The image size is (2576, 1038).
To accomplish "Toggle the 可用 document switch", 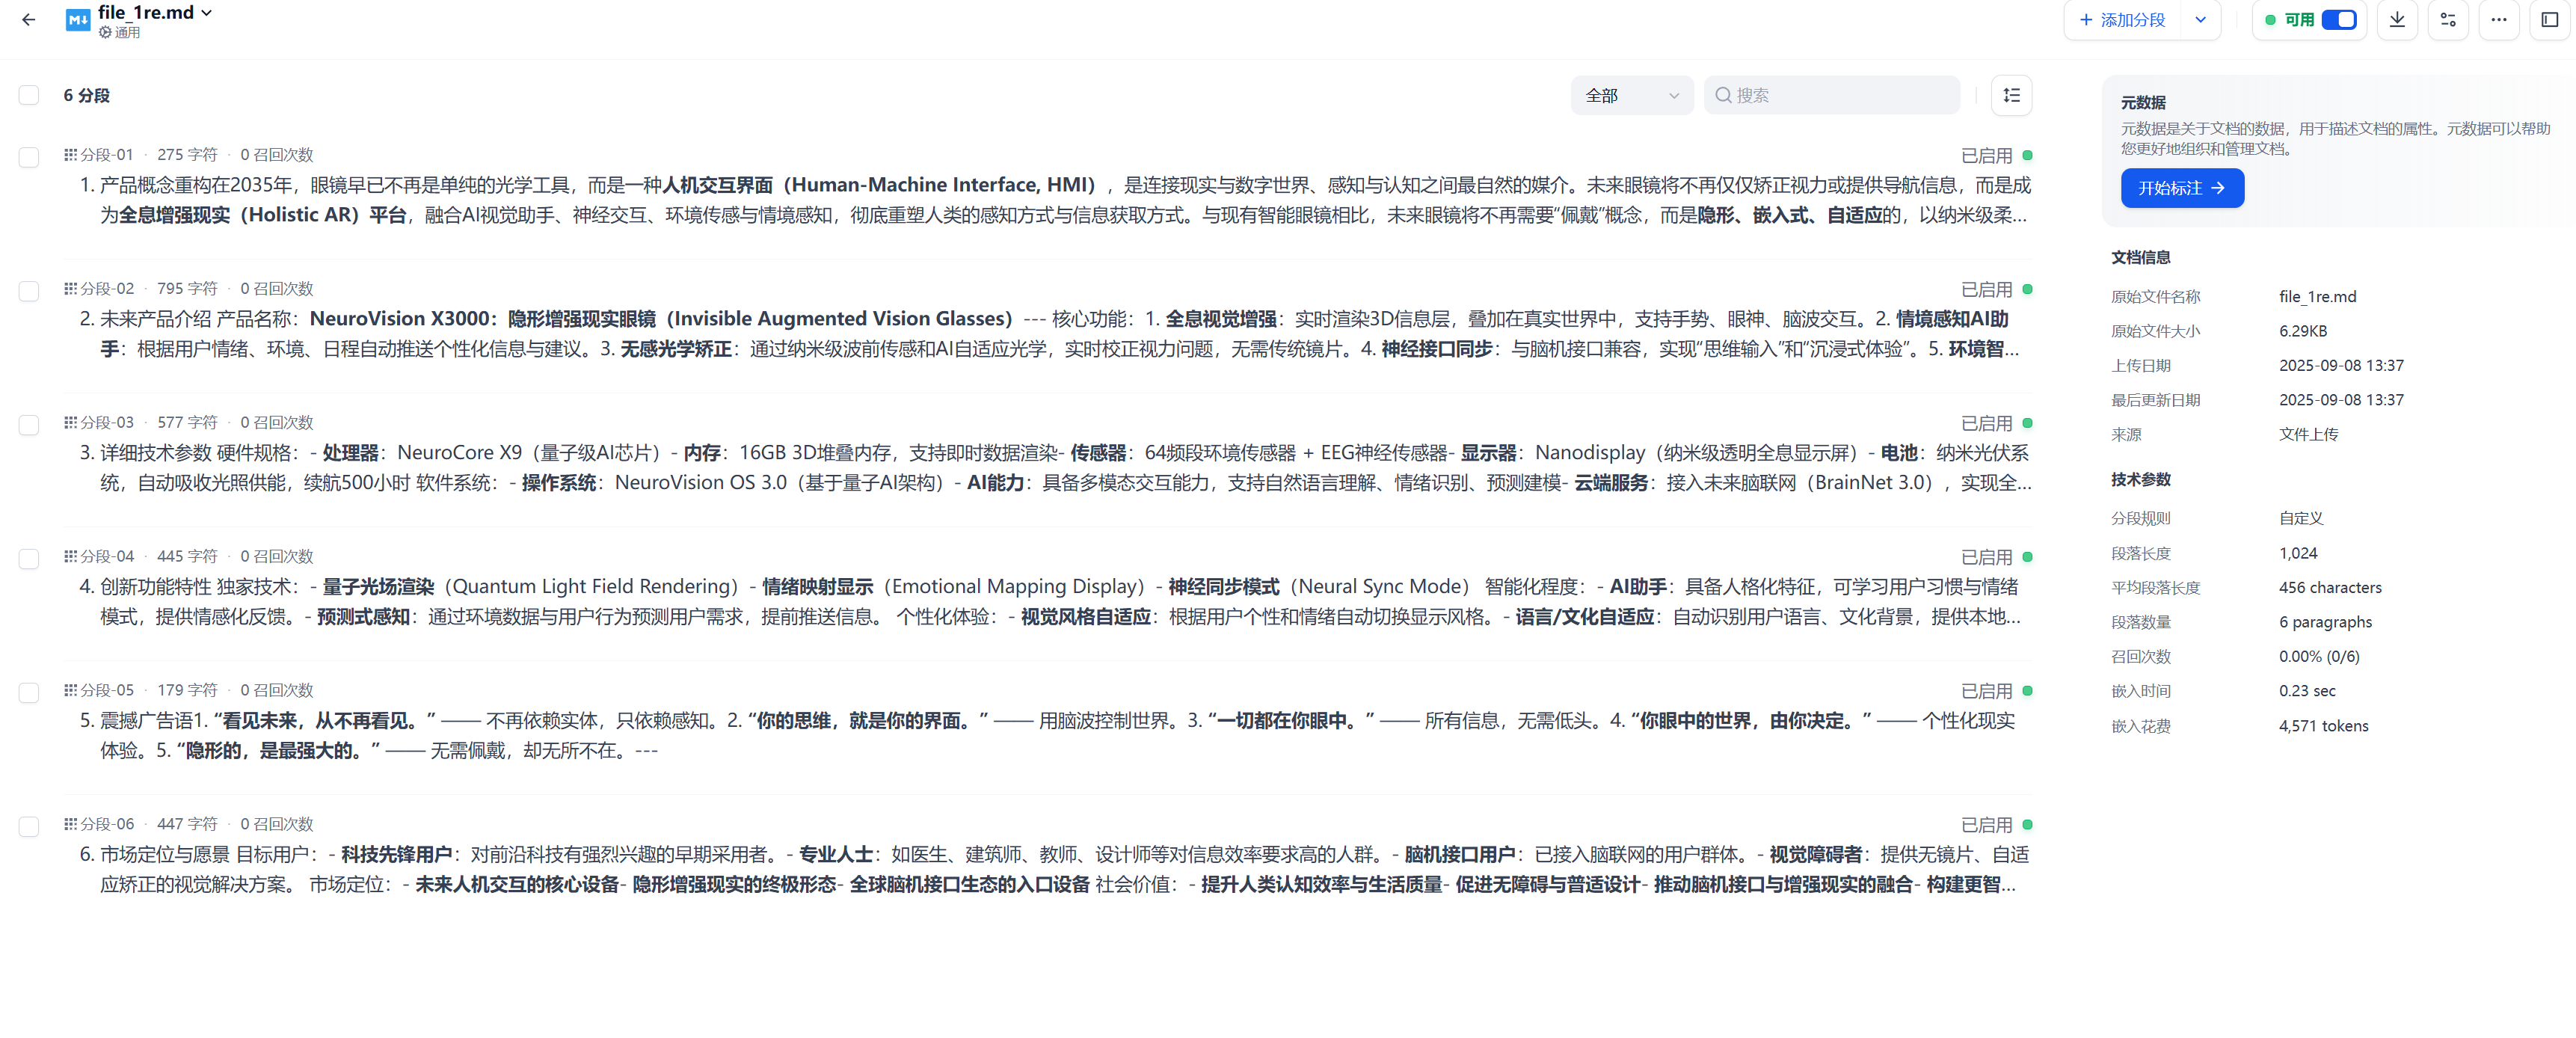I will [2338, 20].
